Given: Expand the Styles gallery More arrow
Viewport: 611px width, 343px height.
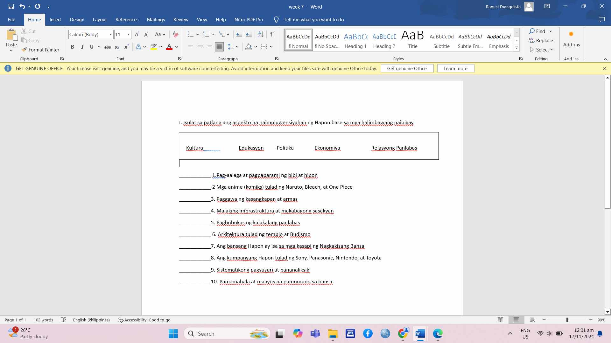Looking at the screenshot, I should coord(517,48).
